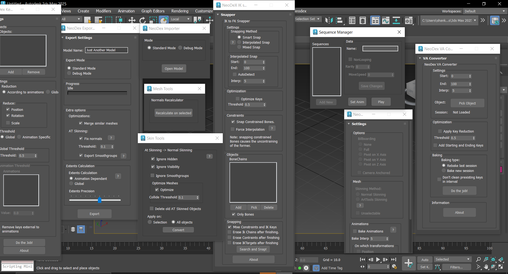
Task: Open the Modifiers menu
Action: coord(103,11)
